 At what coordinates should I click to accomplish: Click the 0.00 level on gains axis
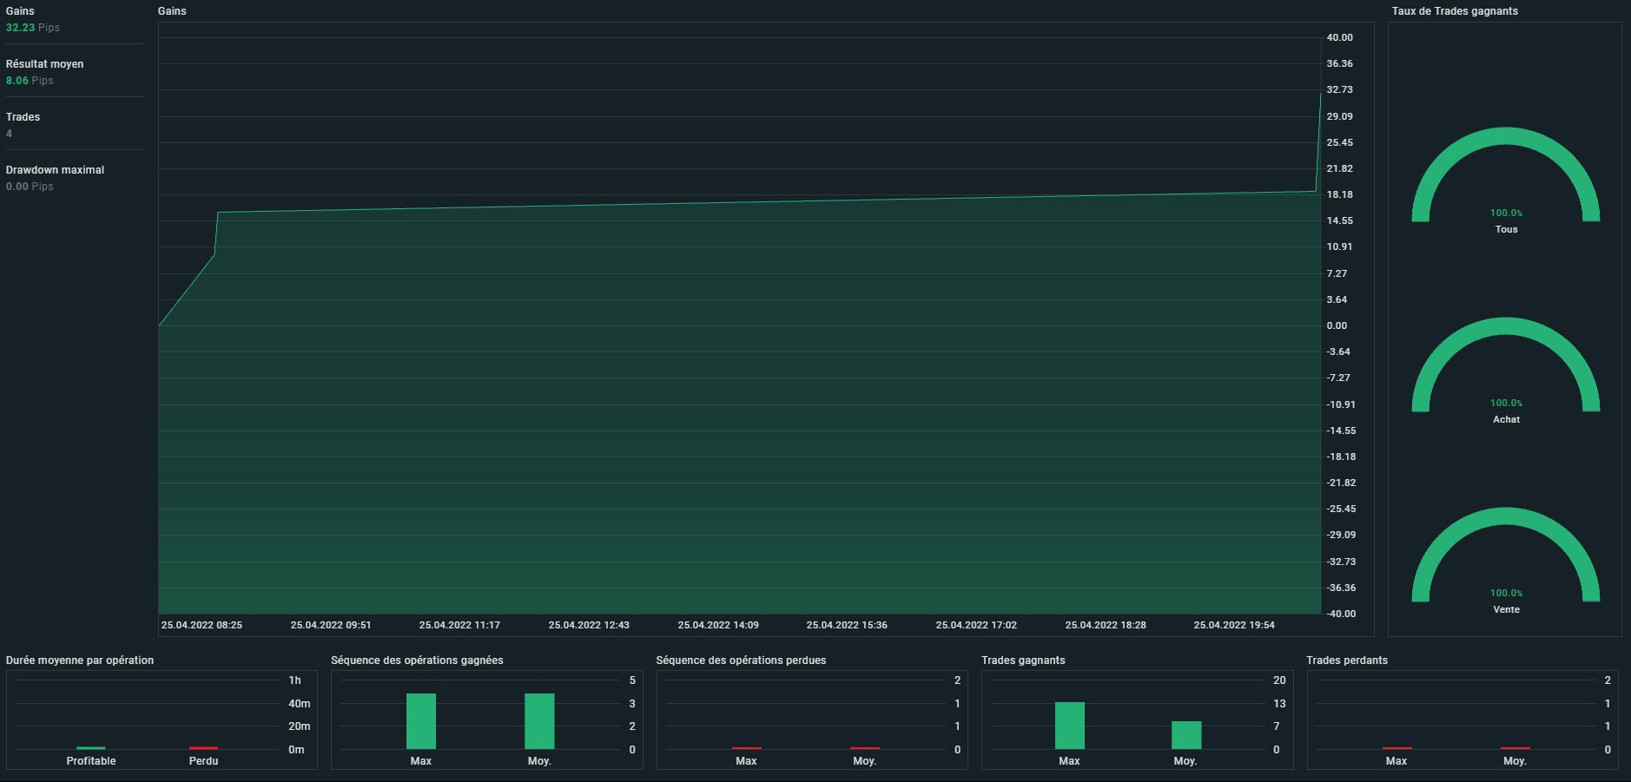(1337, 326)
